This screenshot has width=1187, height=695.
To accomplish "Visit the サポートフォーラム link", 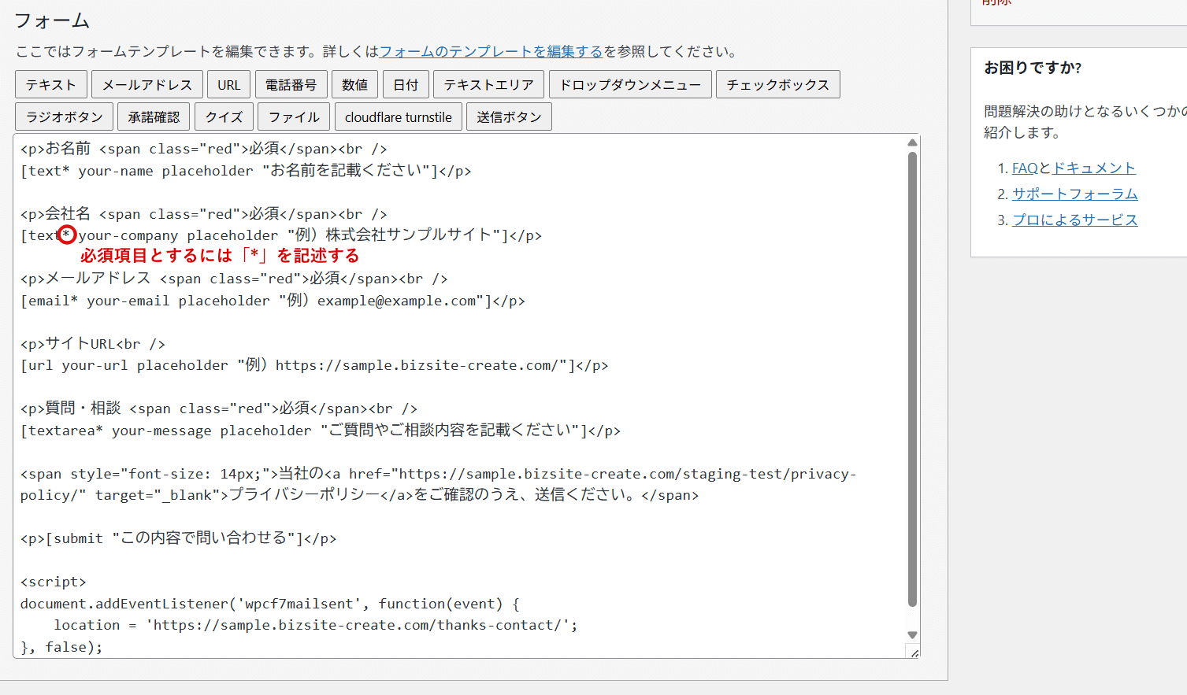I will point(1074,194).
